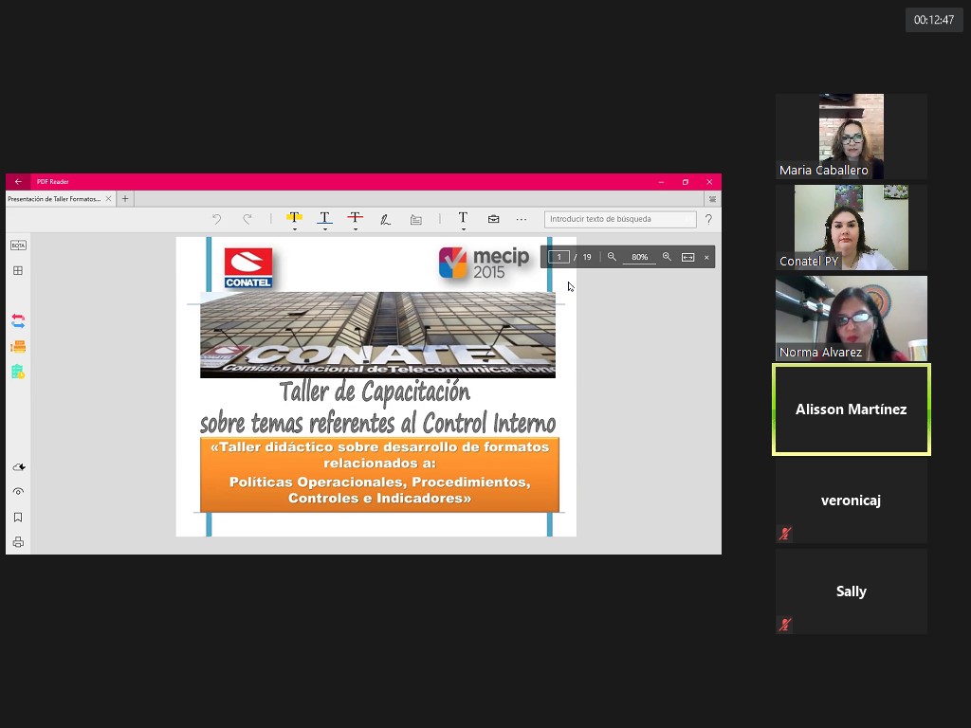The width and height of the screenshot is (971, 728).
Task: Expand the highlight tool dropdown arrow
Action: tap(295, 229)
